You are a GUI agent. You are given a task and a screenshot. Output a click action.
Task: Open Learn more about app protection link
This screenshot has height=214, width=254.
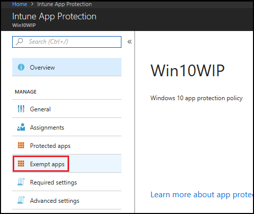click(x=202, y=195)
